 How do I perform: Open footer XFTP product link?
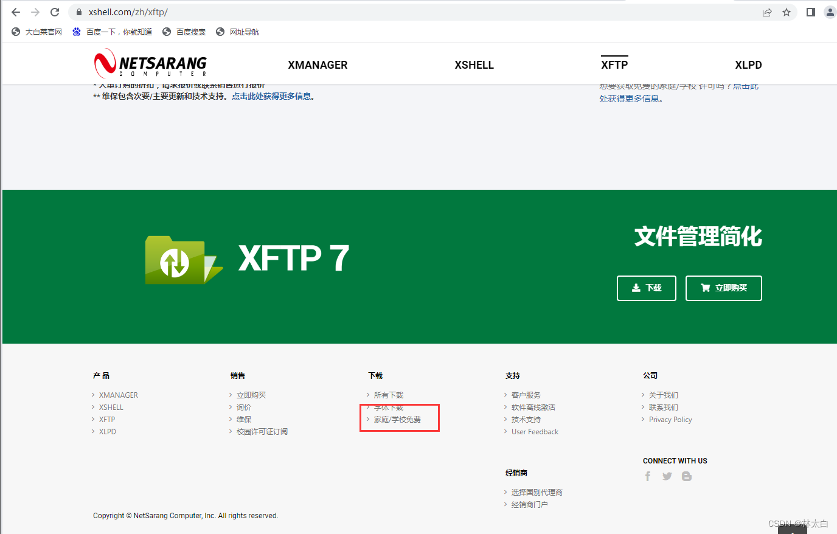pyautogui.click(x=107, y=420)
